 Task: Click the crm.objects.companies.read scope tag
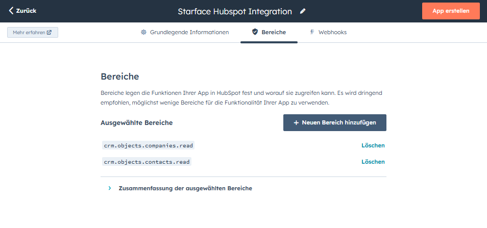click(x=149, y=145)
